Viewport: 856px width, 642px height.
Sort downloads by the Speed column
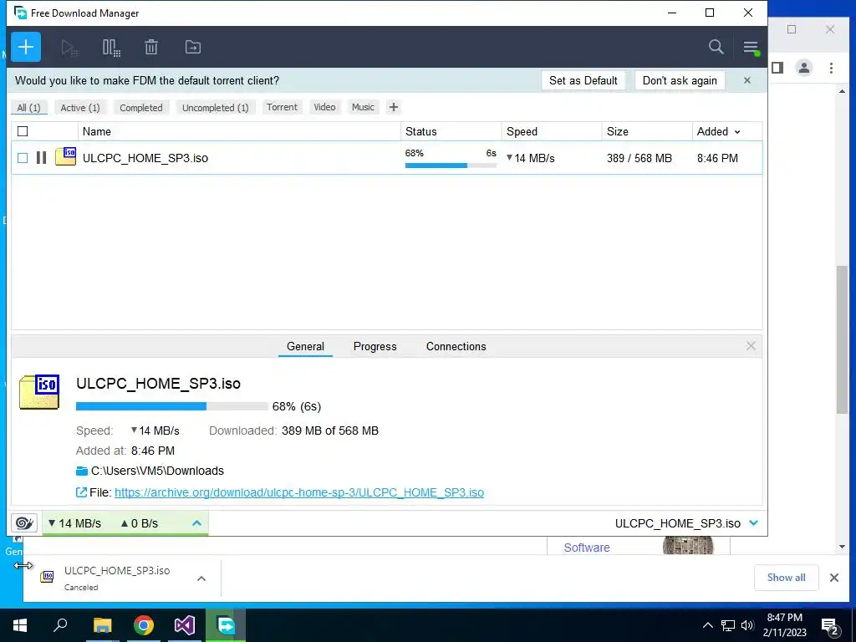coord(552,131)
